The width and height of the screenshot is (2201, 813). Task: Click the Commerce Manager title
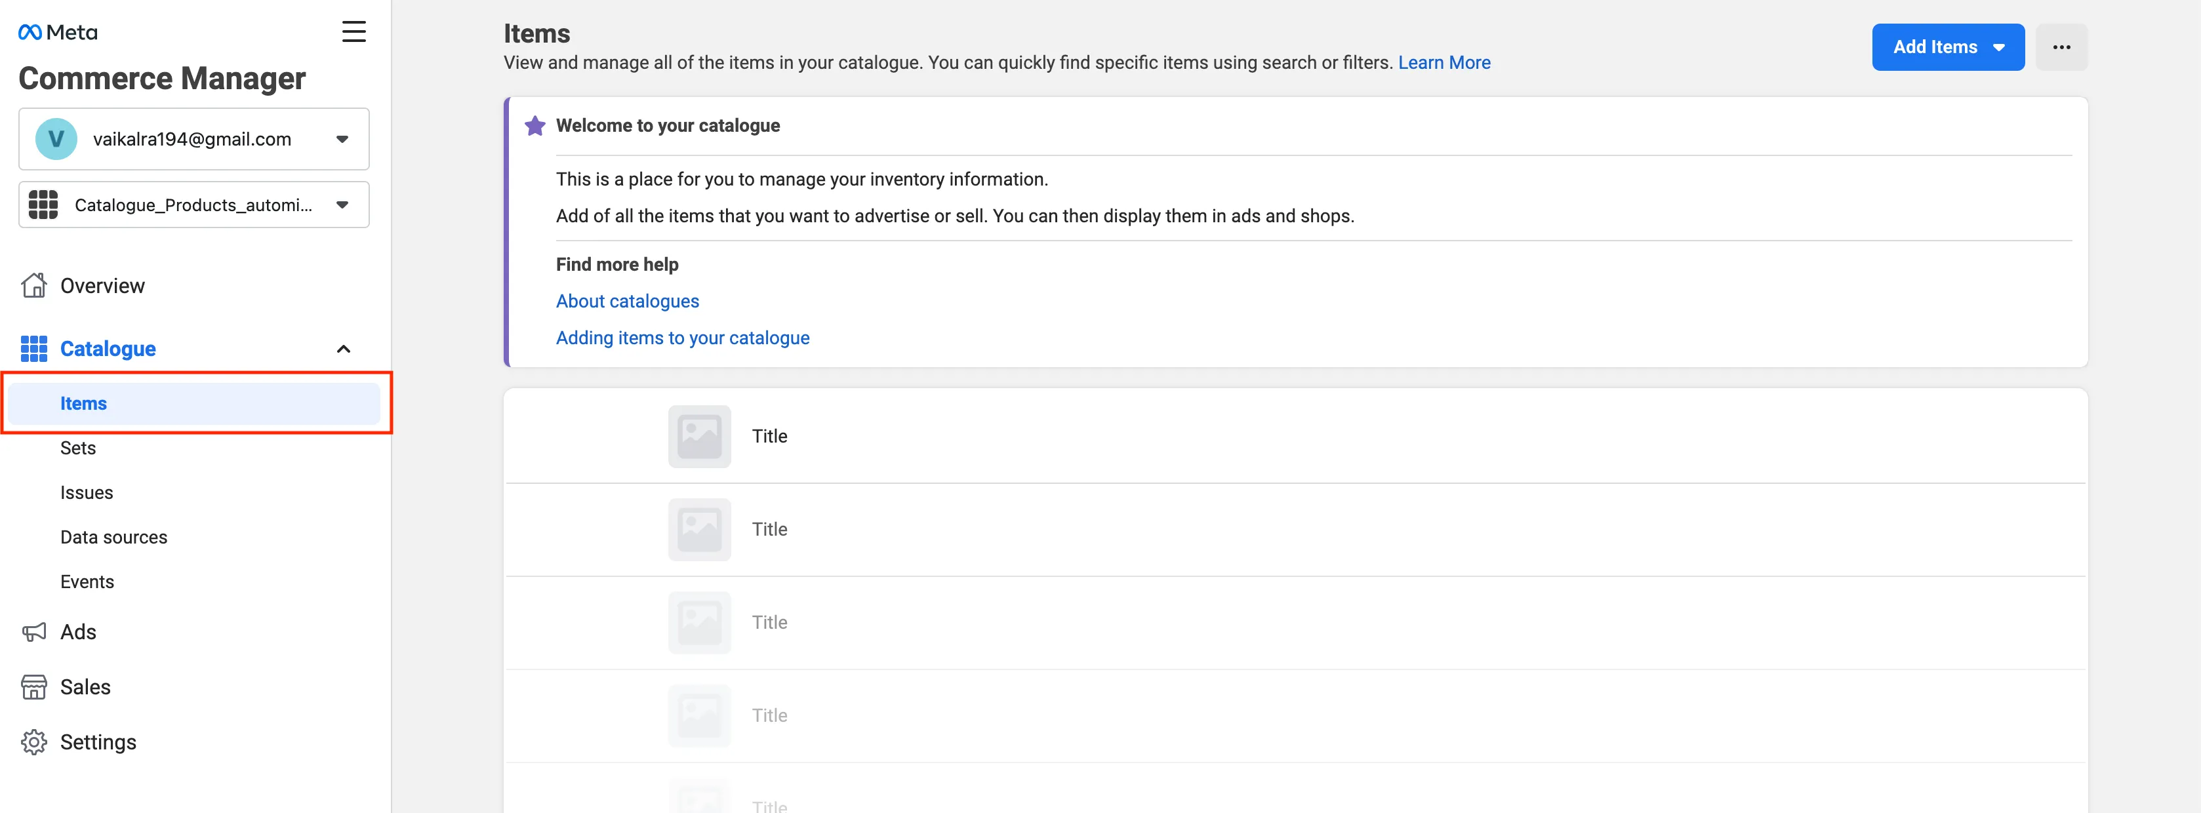click(x=163, y=79)
